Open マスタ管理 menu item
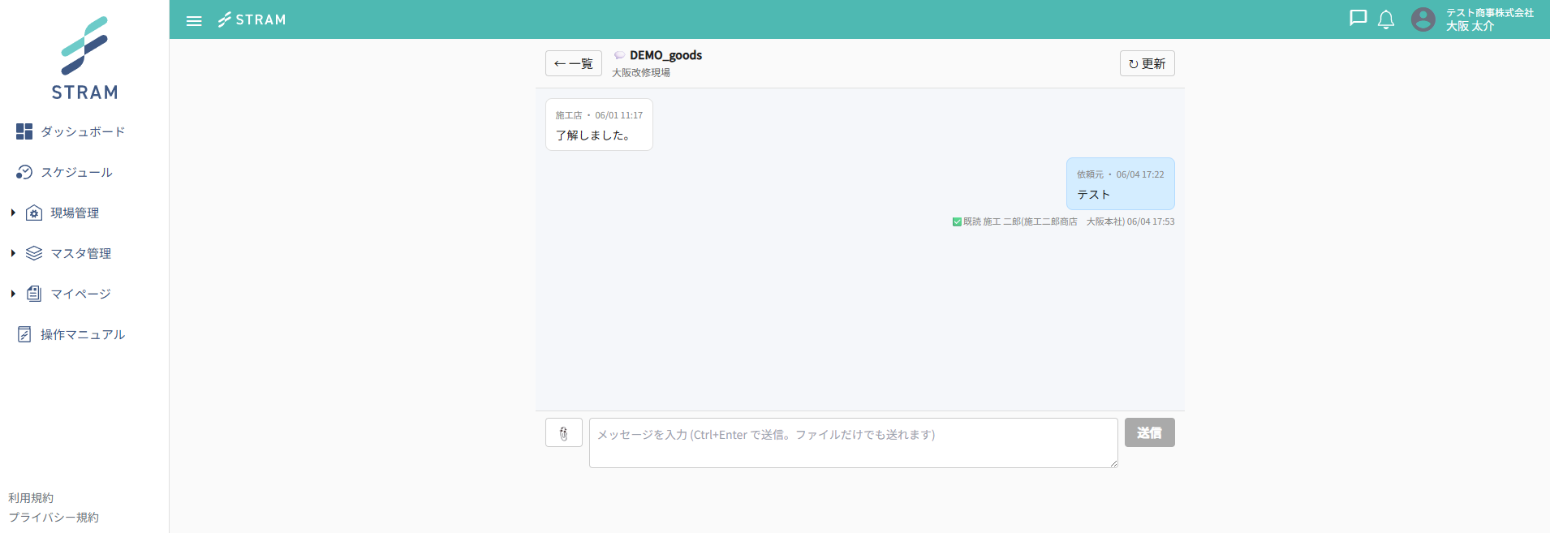1550x533 pixels. pos(81,253)
